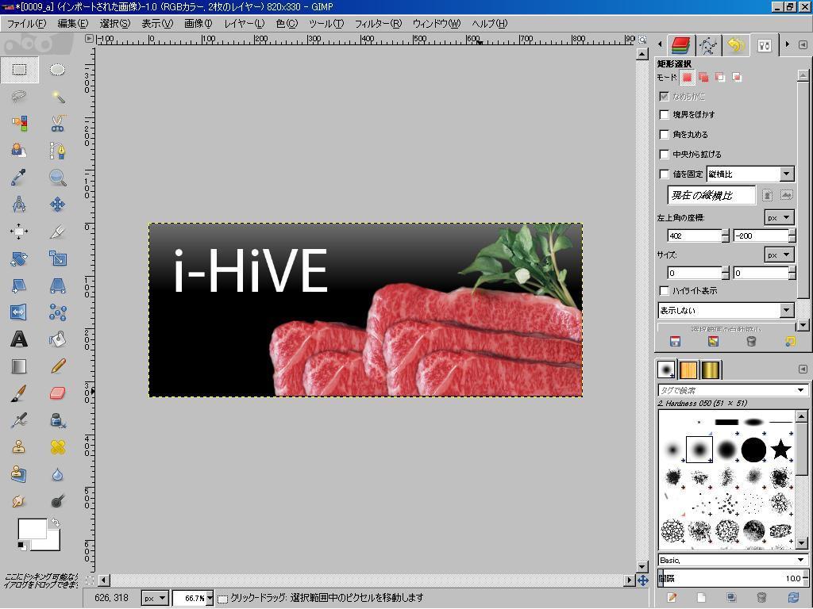Viewport: 813px width, 609px height.
Task: Select the Fuzzy Select magic wand tool
Action: click(x=57, y=97)
